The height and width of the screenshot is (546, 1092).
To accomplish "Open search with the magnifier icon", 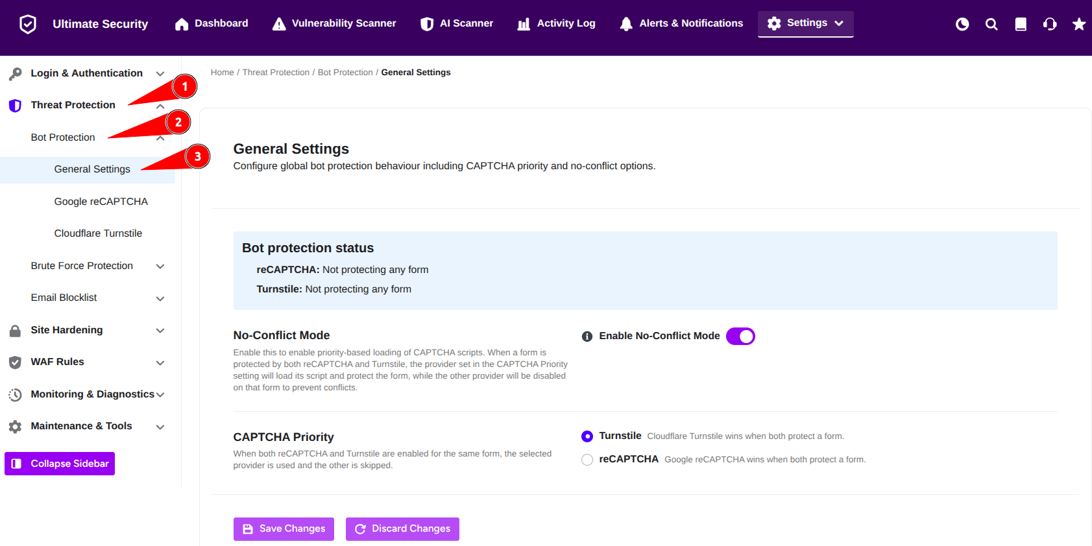I will pyautogui.click(x=991, y=24).
